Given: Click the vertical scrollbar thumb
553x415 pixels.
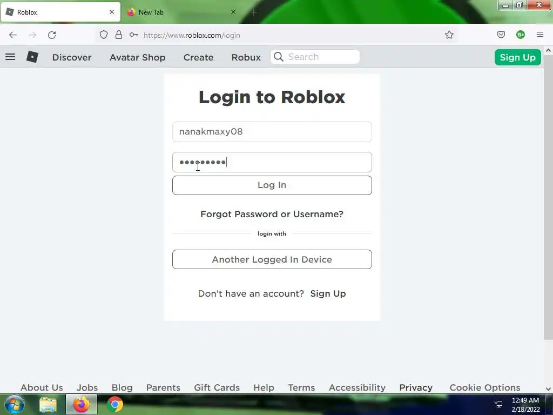Looking at the screenshot, I should click(548, 197).
